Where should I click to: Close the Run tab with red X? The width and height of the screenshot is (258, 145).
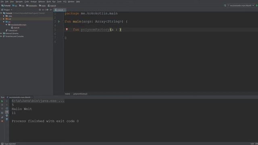[x=2, y=121]
